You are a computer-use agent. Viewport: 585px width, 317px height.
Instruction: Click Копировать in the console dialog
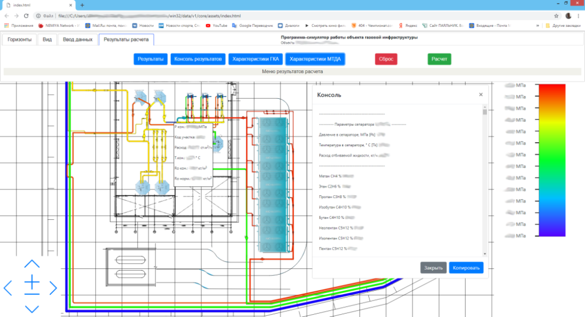coord(466,267)
